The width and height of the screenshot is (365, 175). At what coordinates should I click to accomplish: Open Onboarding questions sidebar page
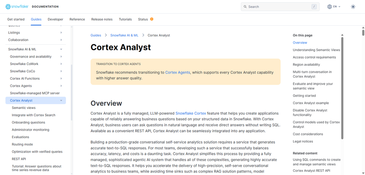click(x=29, y=122)
